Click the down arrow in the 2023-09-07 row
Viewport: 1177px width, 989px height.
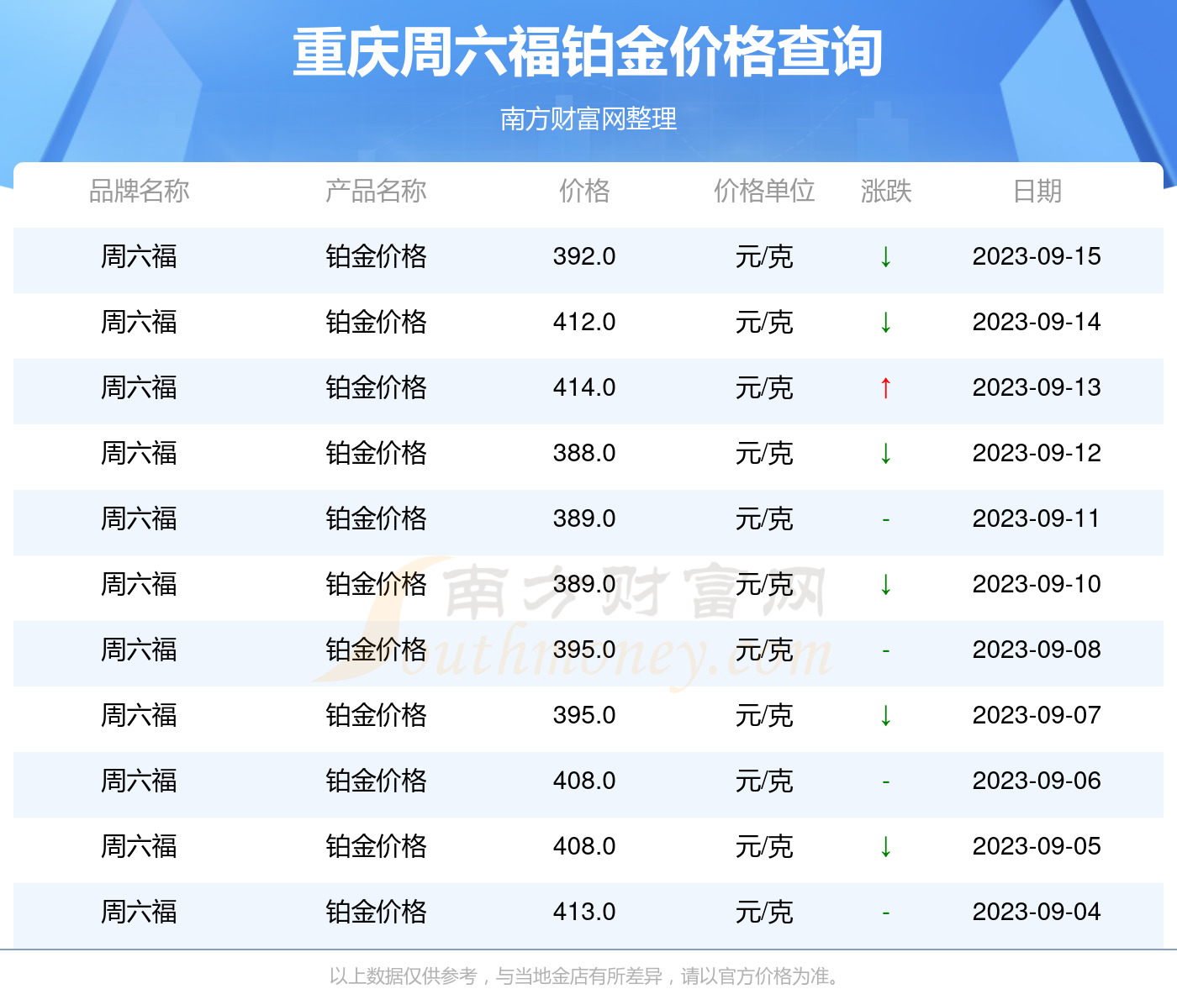point(885,715)
